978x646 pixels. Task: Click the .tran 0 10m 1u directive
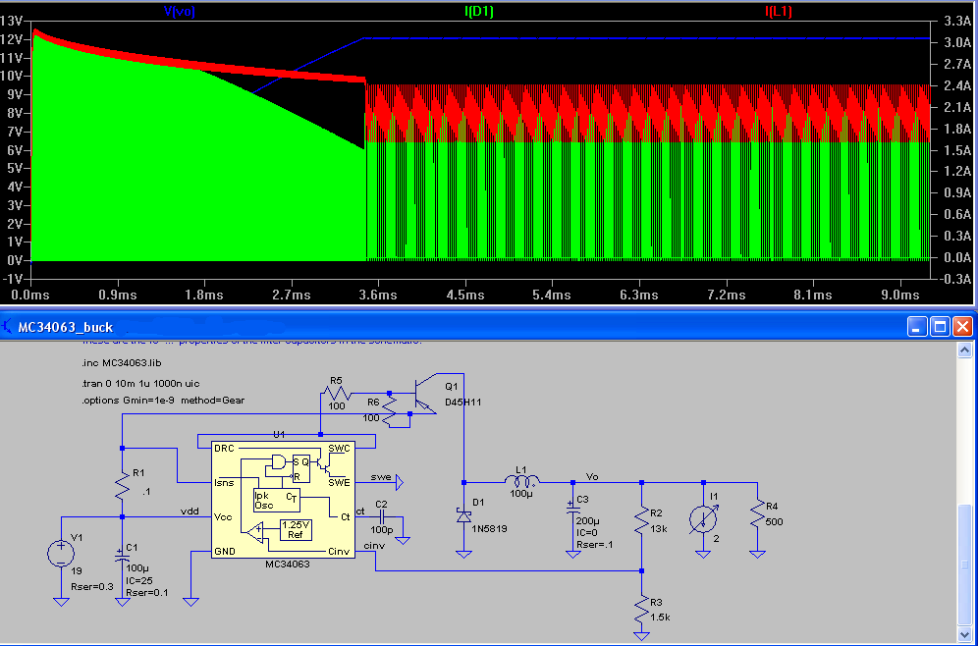[140, 383]
